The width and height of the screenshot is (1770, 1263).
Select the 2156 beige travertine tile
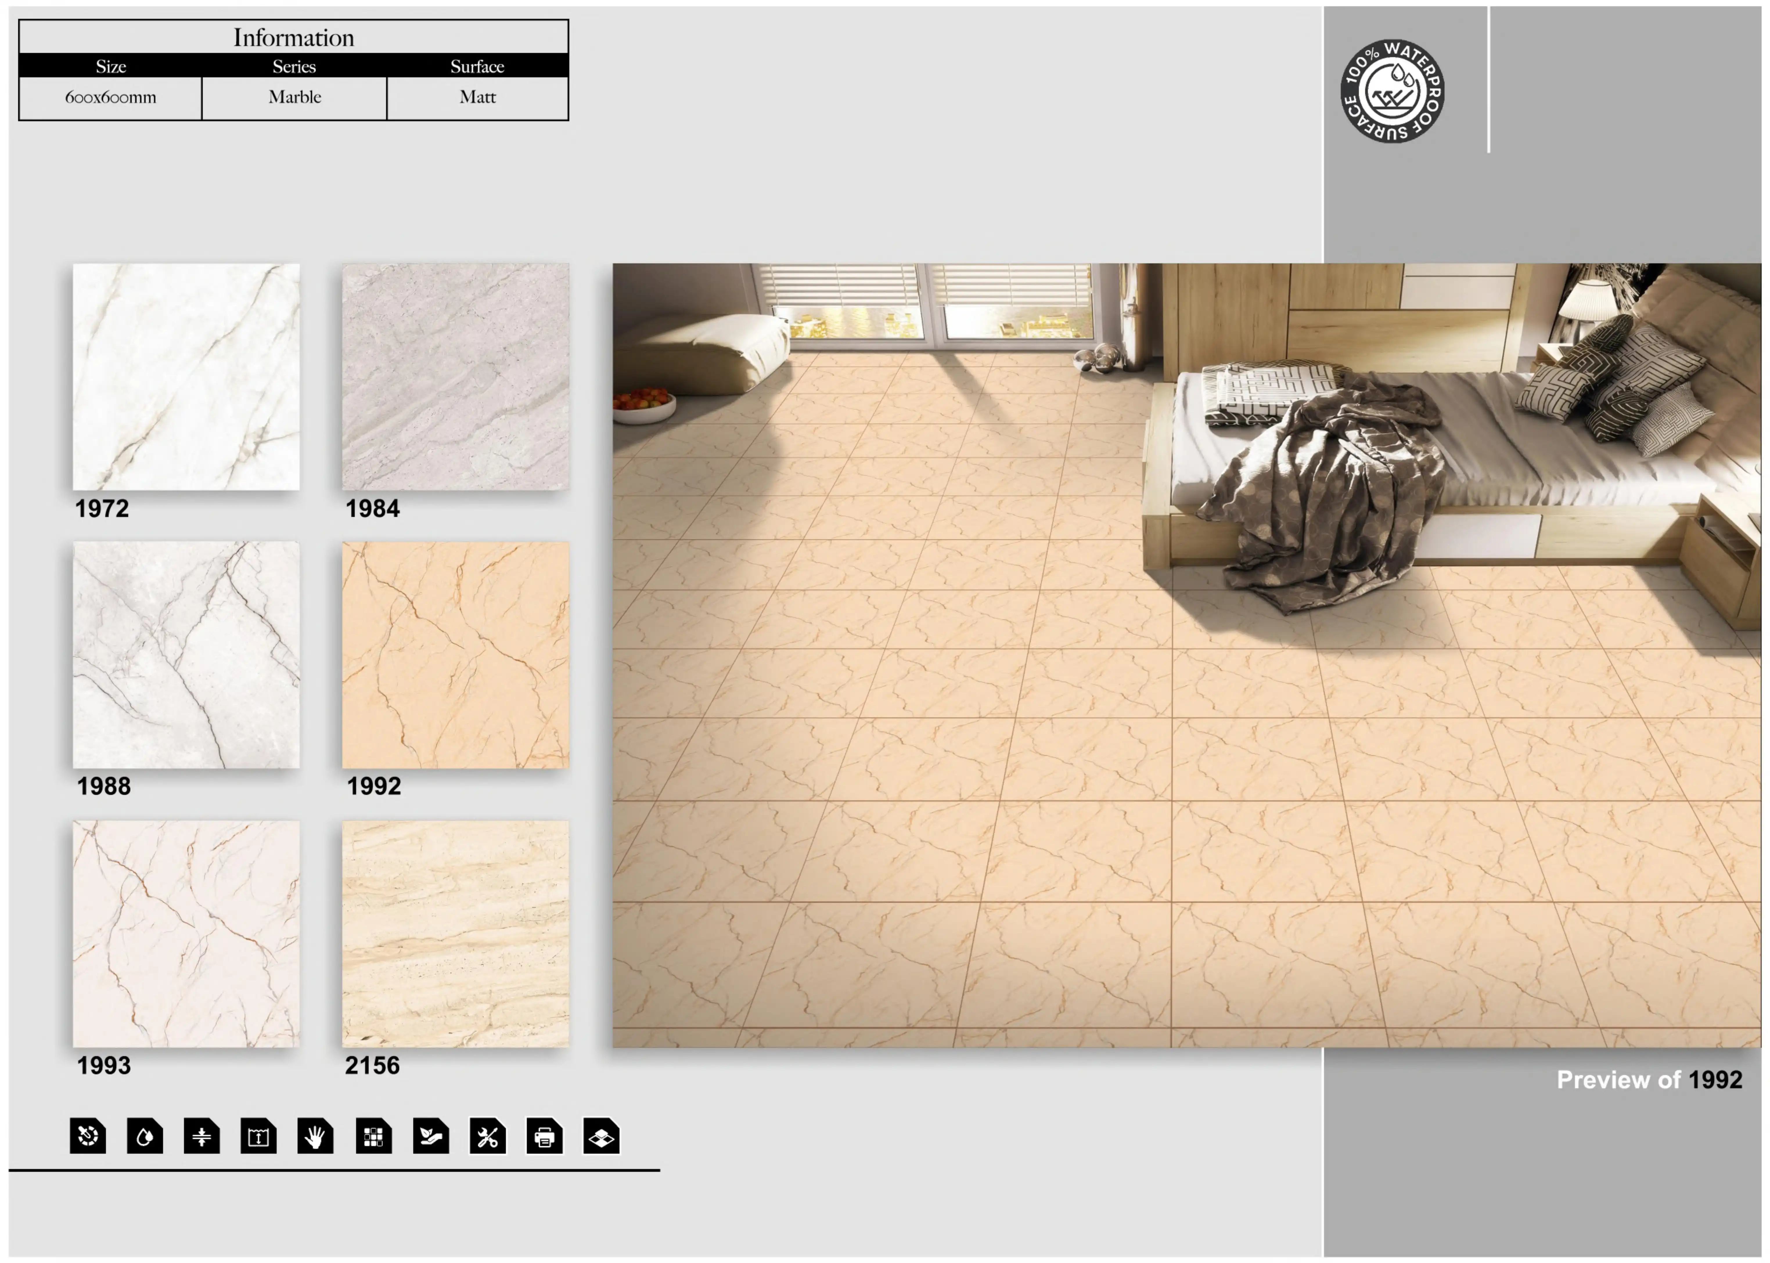[x=456, y=933]
